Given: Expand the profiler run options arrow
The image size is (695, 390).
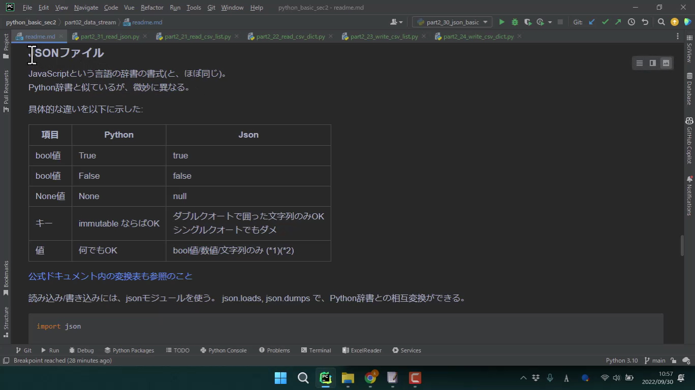Looking at the screenshot, I should [550, 22].
